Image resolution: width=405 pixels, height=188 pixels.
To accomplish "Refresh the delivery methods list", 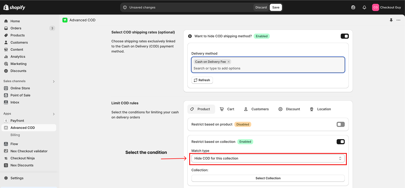I will pos(202,80).
